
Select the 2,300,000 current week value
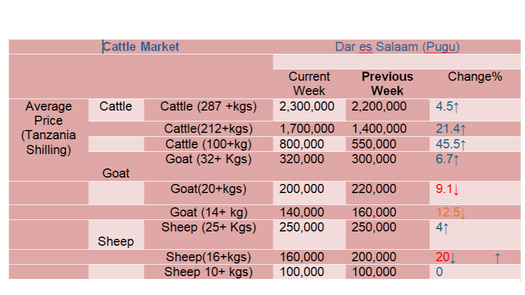[307, 107]
